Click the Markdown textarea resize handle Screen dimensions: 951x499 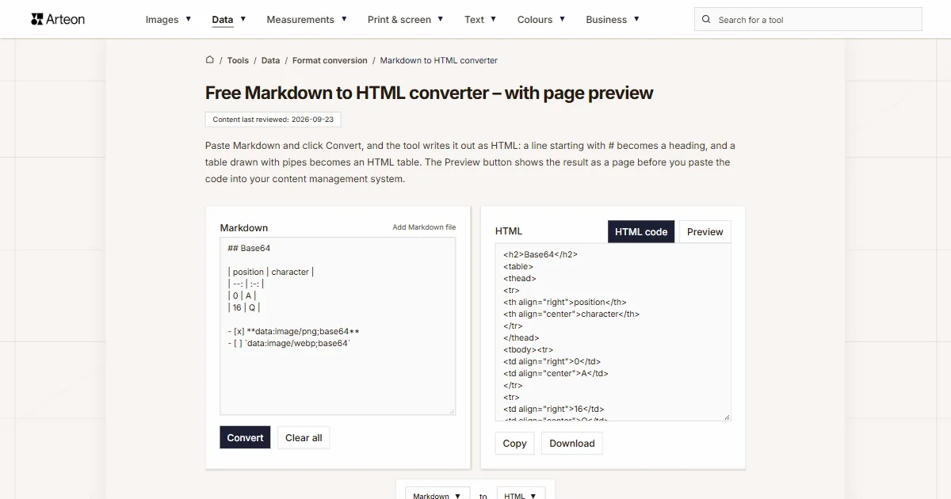click(452, 410)
